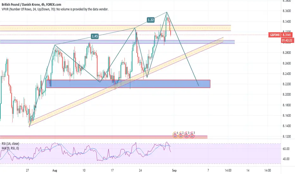Open UK economic event icon numbered 2

tap(181, 135)
